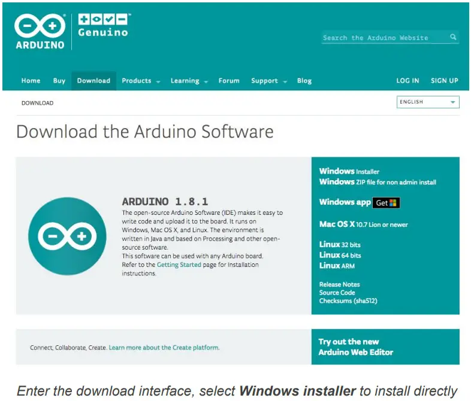471x401 pixels.
Task: Expand the Learning menu
Action: [x=189, y=81]
